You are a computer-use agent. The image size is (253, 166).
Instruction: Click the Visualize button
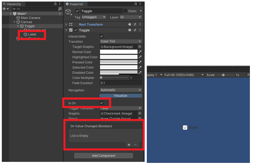point(121,96)
